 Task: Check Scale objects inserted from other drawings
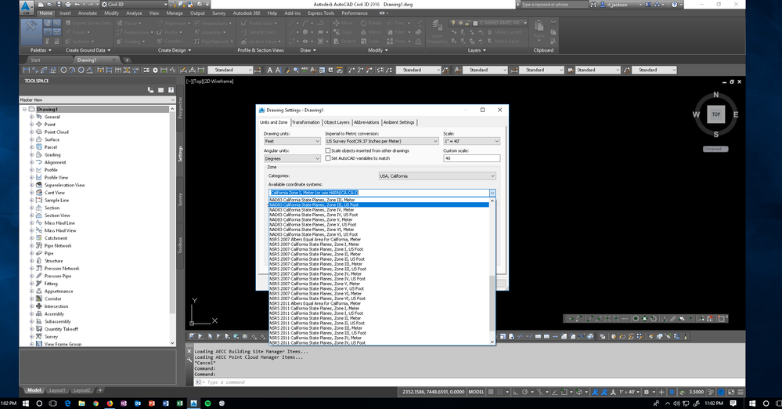click(328, 150)
